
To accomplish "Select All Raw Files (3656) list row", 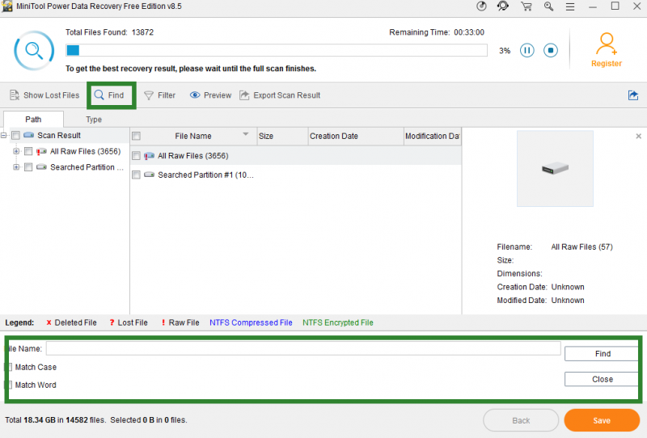I will pyautogui.click(x=296, y=155).
